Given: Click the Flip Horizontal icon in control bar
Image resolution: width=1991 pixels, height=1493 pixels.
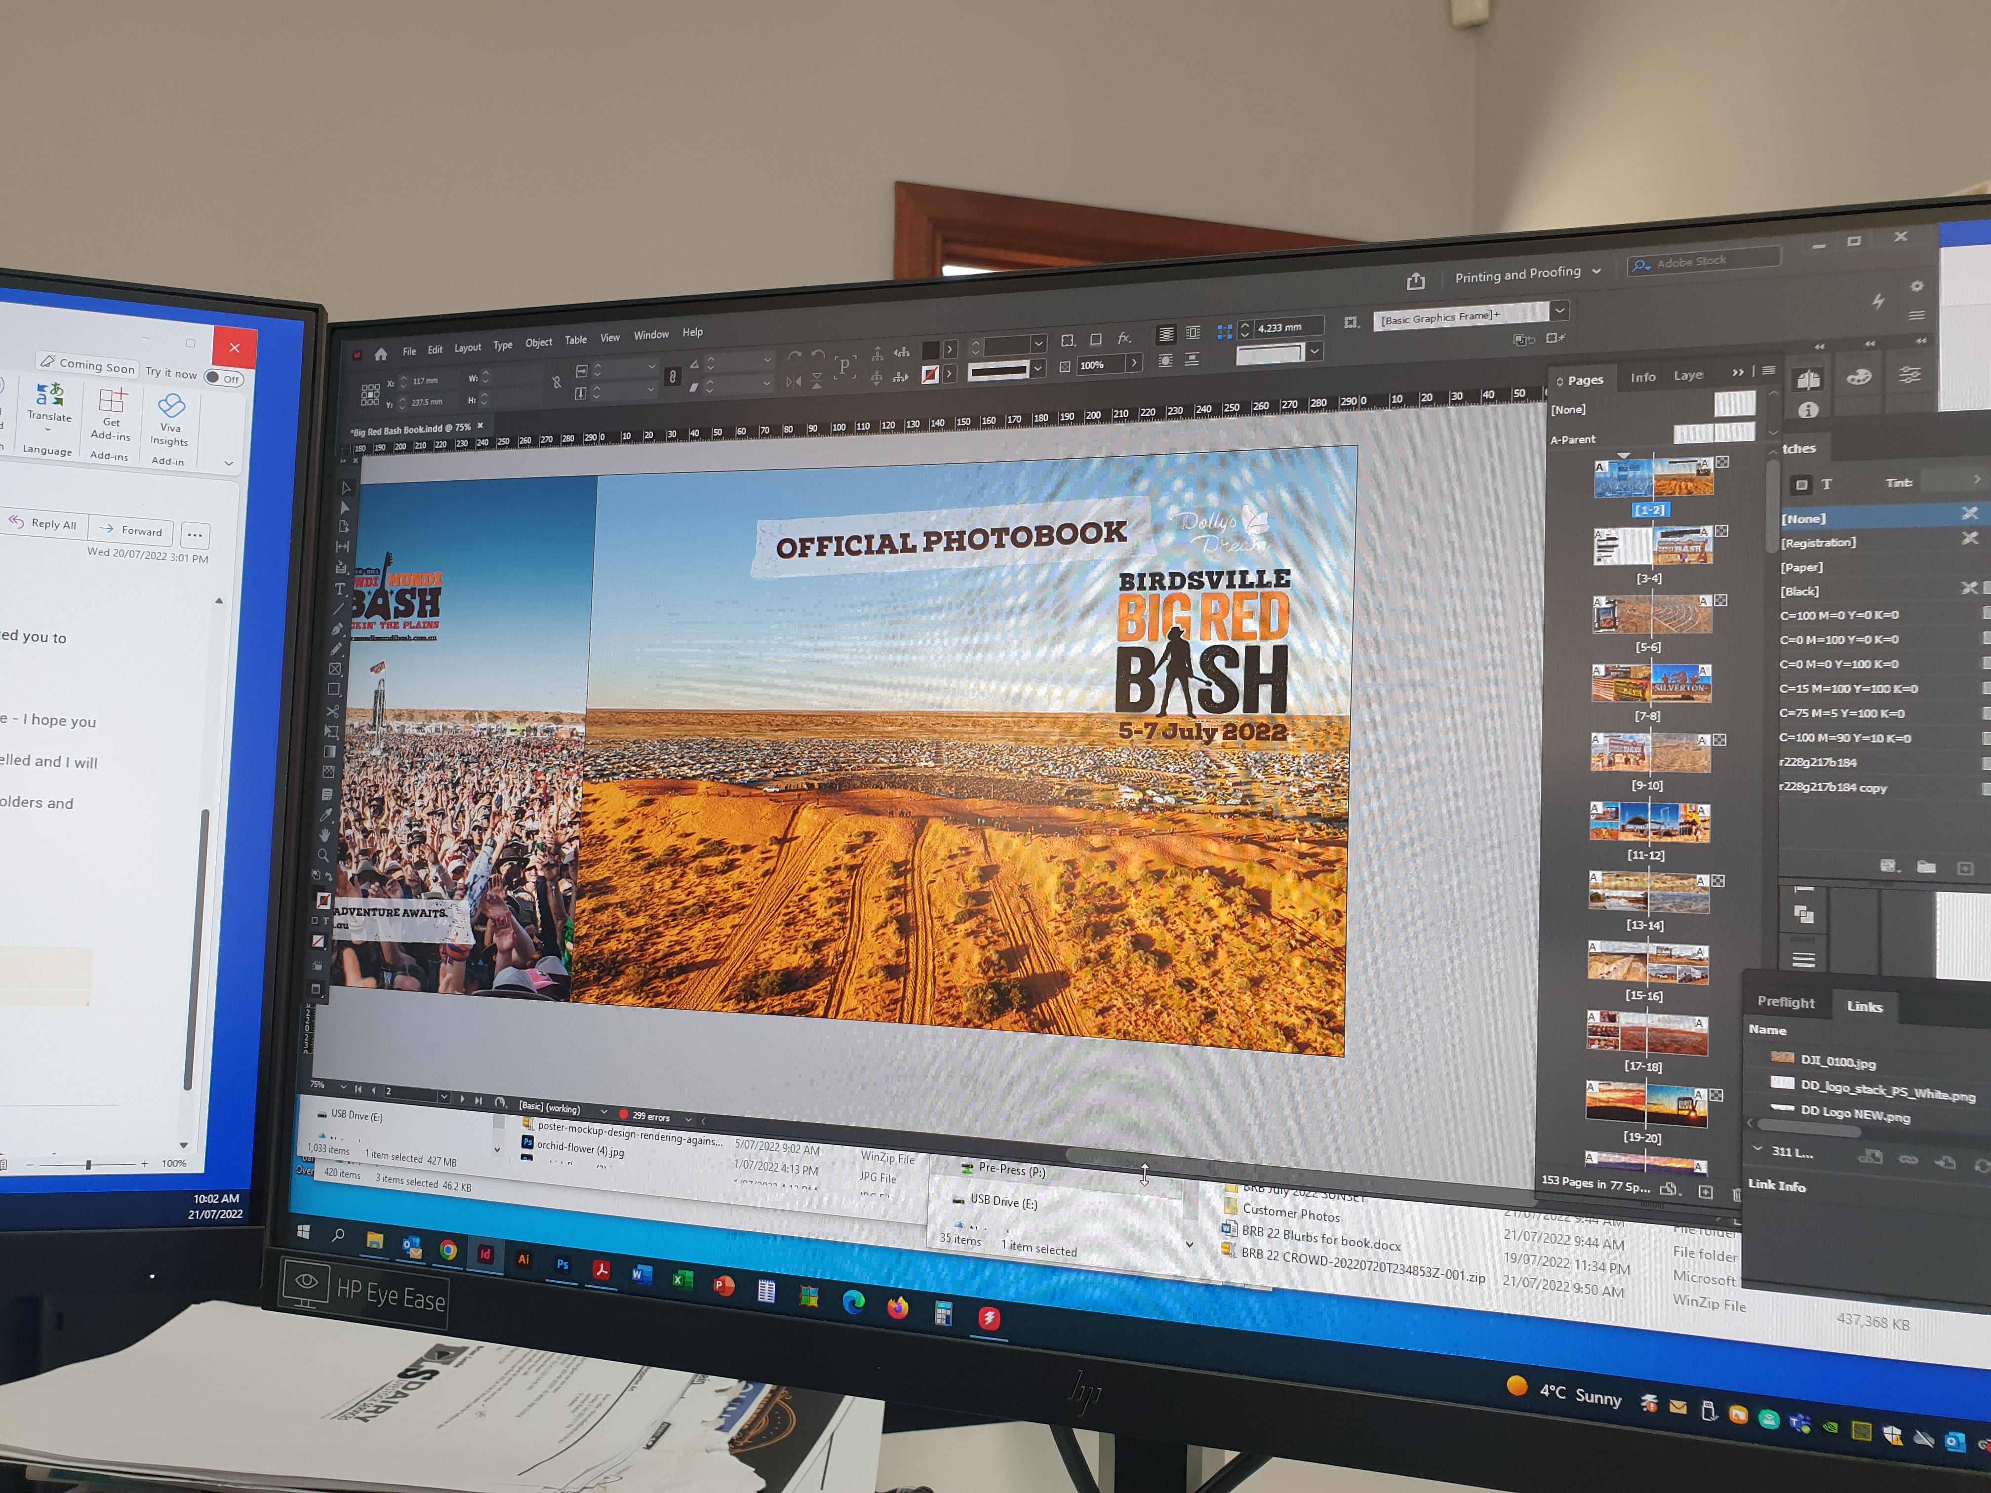Looking at the screenshot, I should coord(793,382).
